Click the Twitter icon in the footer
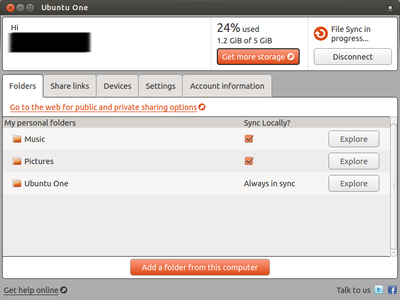Screen dimensions: 400x300 [379, 290]
